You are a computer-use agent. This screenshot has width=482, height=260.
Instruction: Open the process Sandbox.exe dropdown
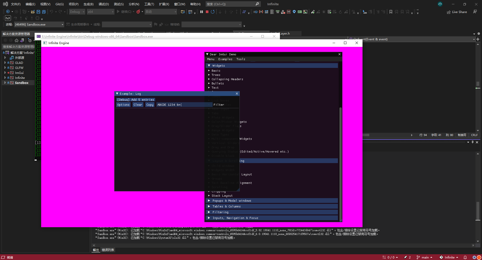point(39,24)
